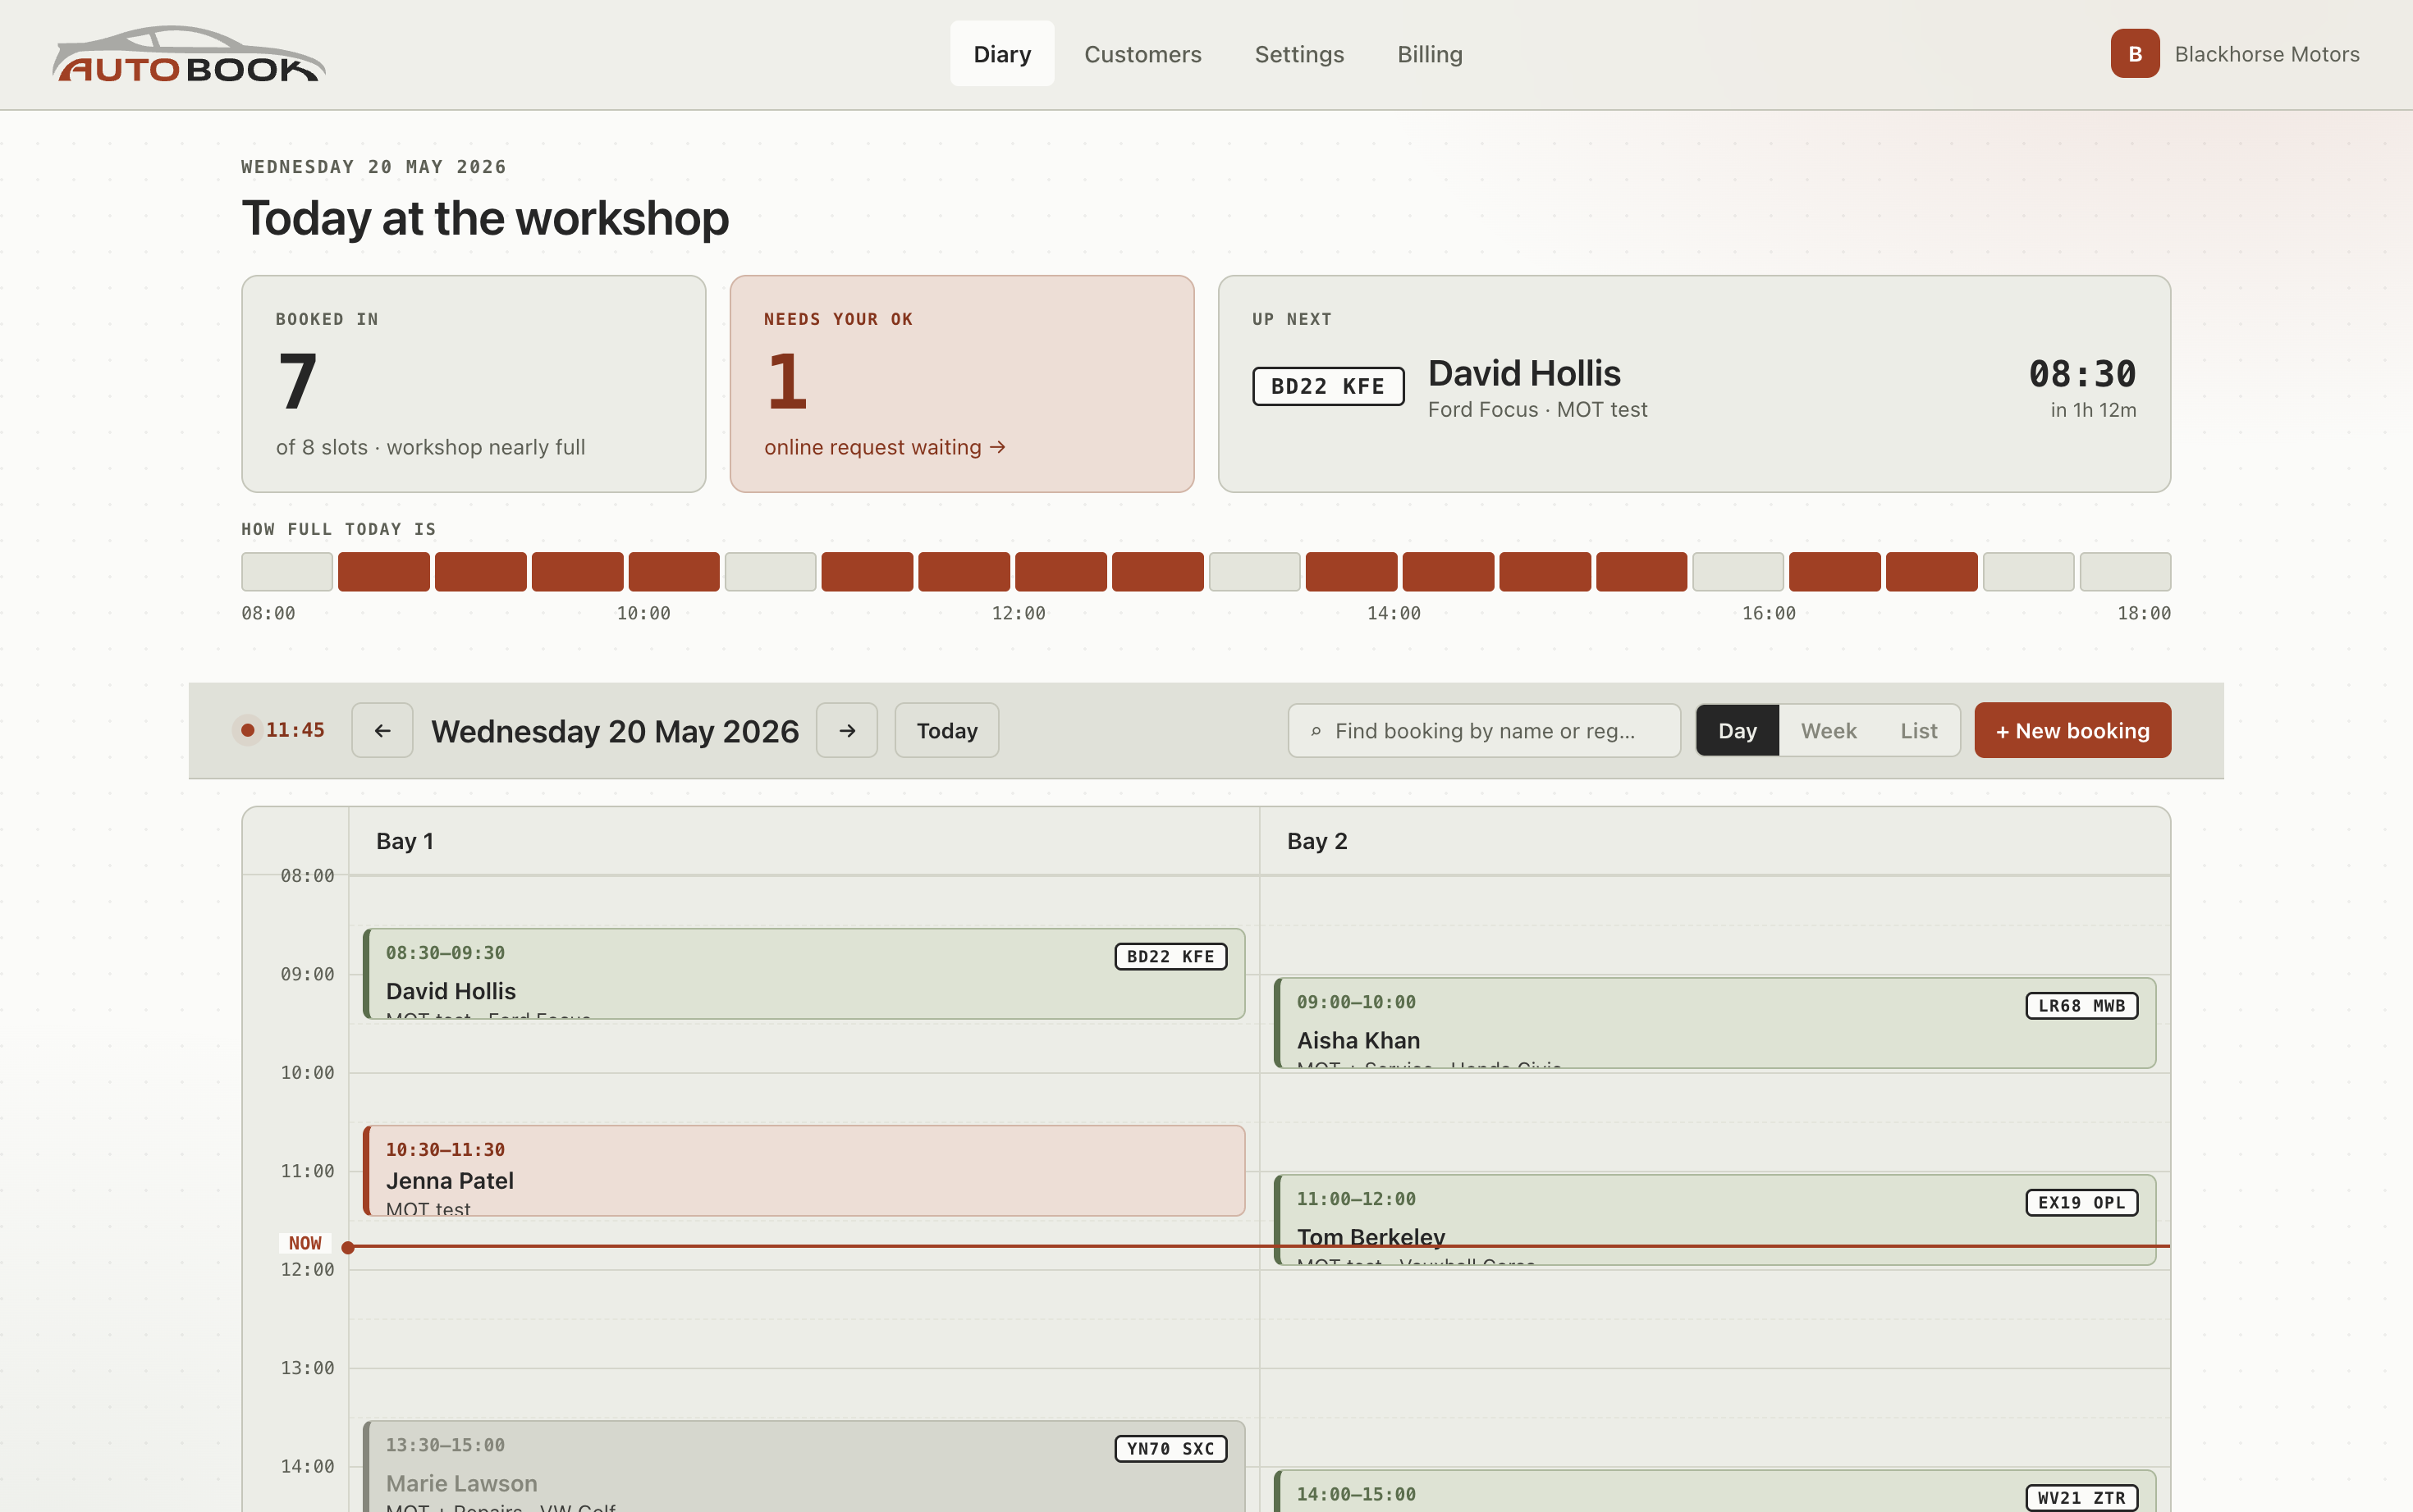
Task: Click the live 11:45 clock indicator
Action: (x=279, y=730)
